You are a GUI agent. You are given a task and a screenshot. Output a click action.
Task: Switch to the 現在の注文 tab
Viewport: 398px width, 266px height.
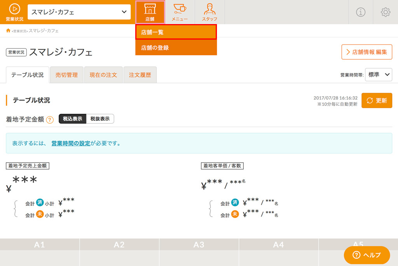[x=103, y=75]
